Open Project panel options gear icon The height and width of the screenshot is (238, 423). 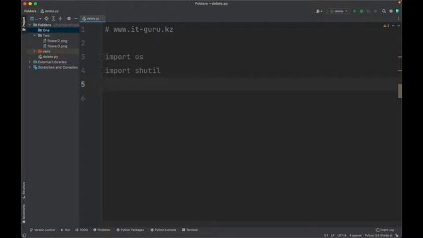click(x=69, y=19)
